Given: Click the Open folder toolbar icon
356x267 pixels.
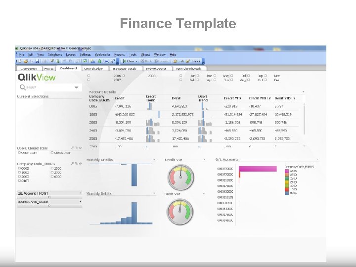Looking at the screenshot, I should (26, 61).
